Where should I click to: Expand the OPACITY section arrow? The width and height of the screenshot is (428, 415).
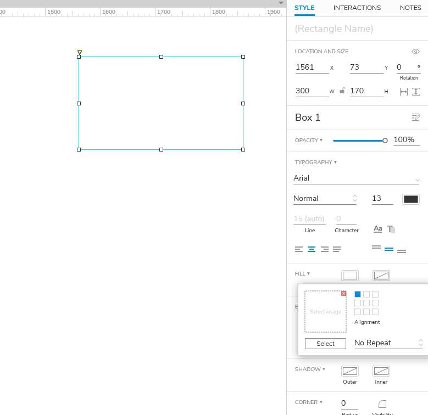[321, 140]
